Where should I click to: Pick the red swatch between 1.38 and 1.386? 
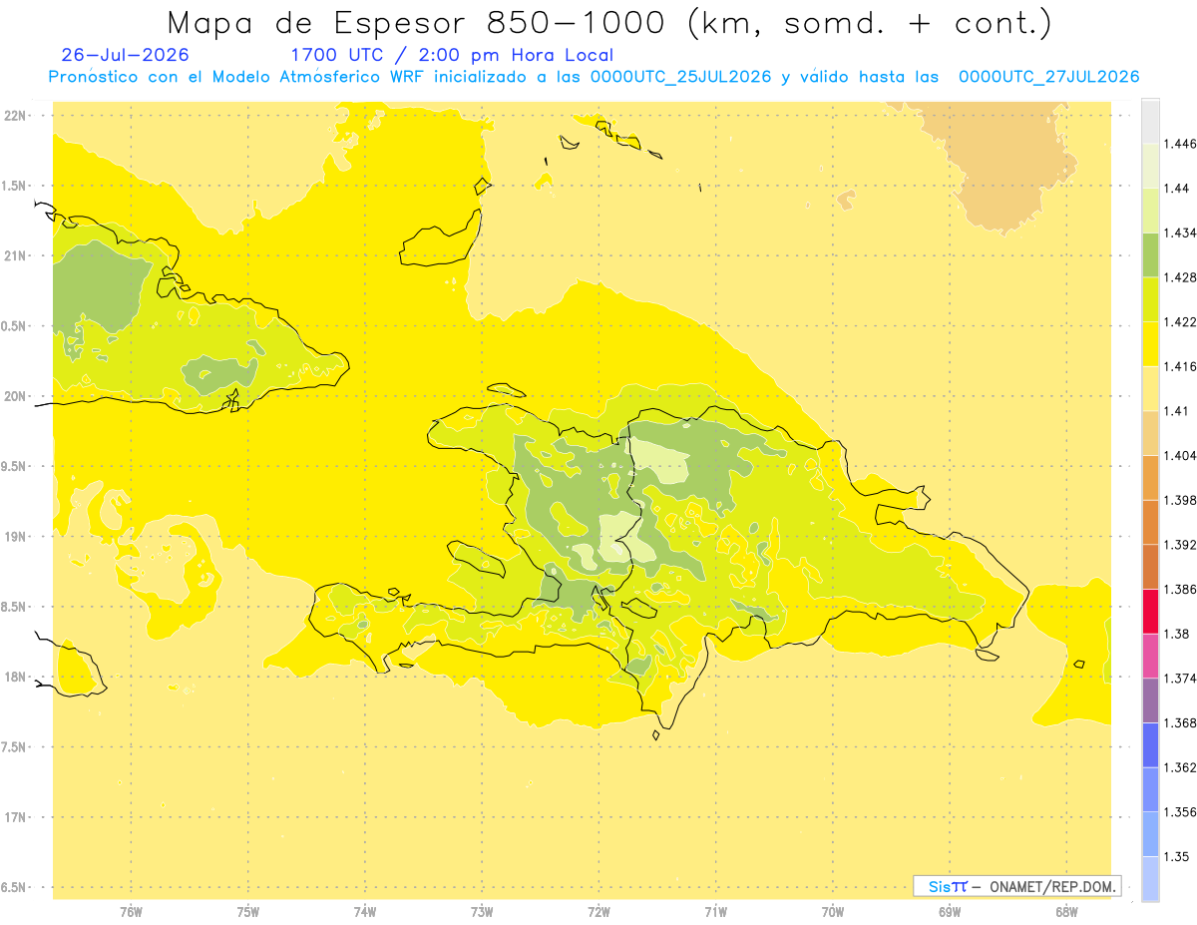1150,611
